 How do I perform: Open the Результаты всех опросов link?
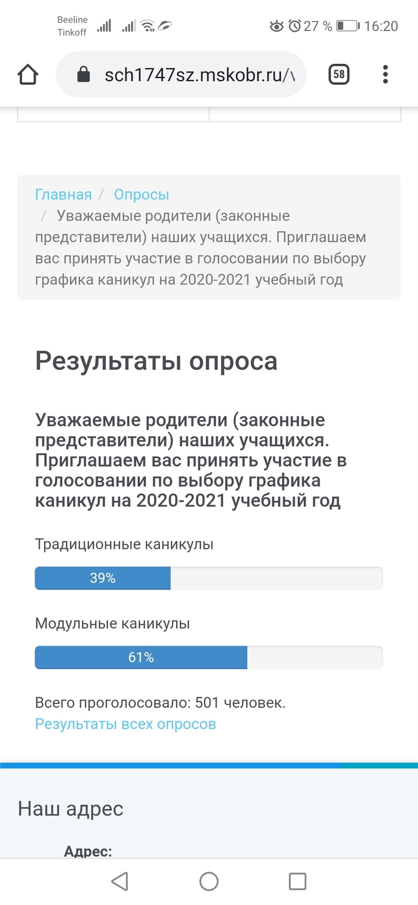(x=125, y=724)
